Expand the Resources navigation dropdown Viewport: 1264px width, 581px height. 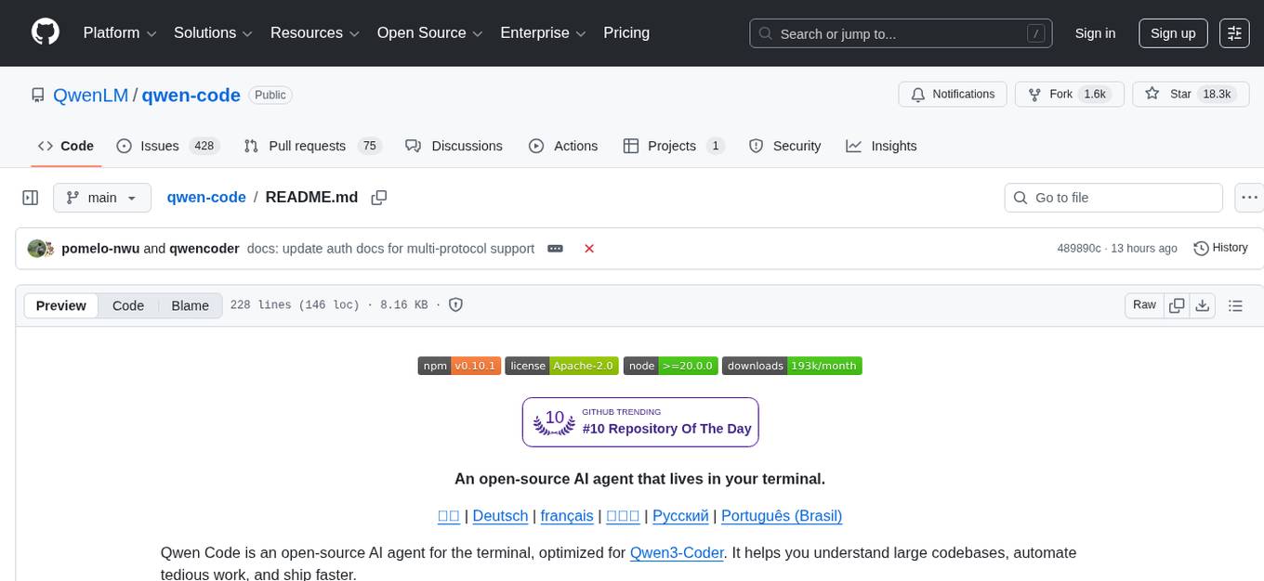coord(314,32)
